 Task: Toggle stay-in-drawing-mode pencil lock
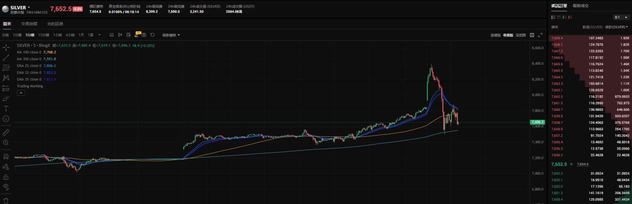coord(6,167)
